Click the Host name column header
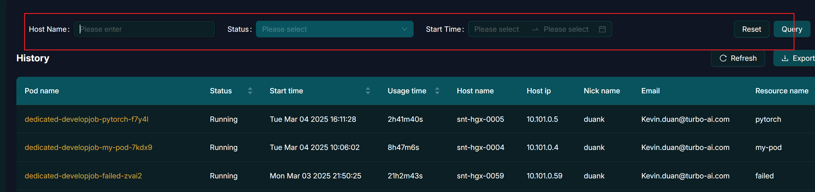This screenshot has height=192, width=815. [x=475, y=91]
